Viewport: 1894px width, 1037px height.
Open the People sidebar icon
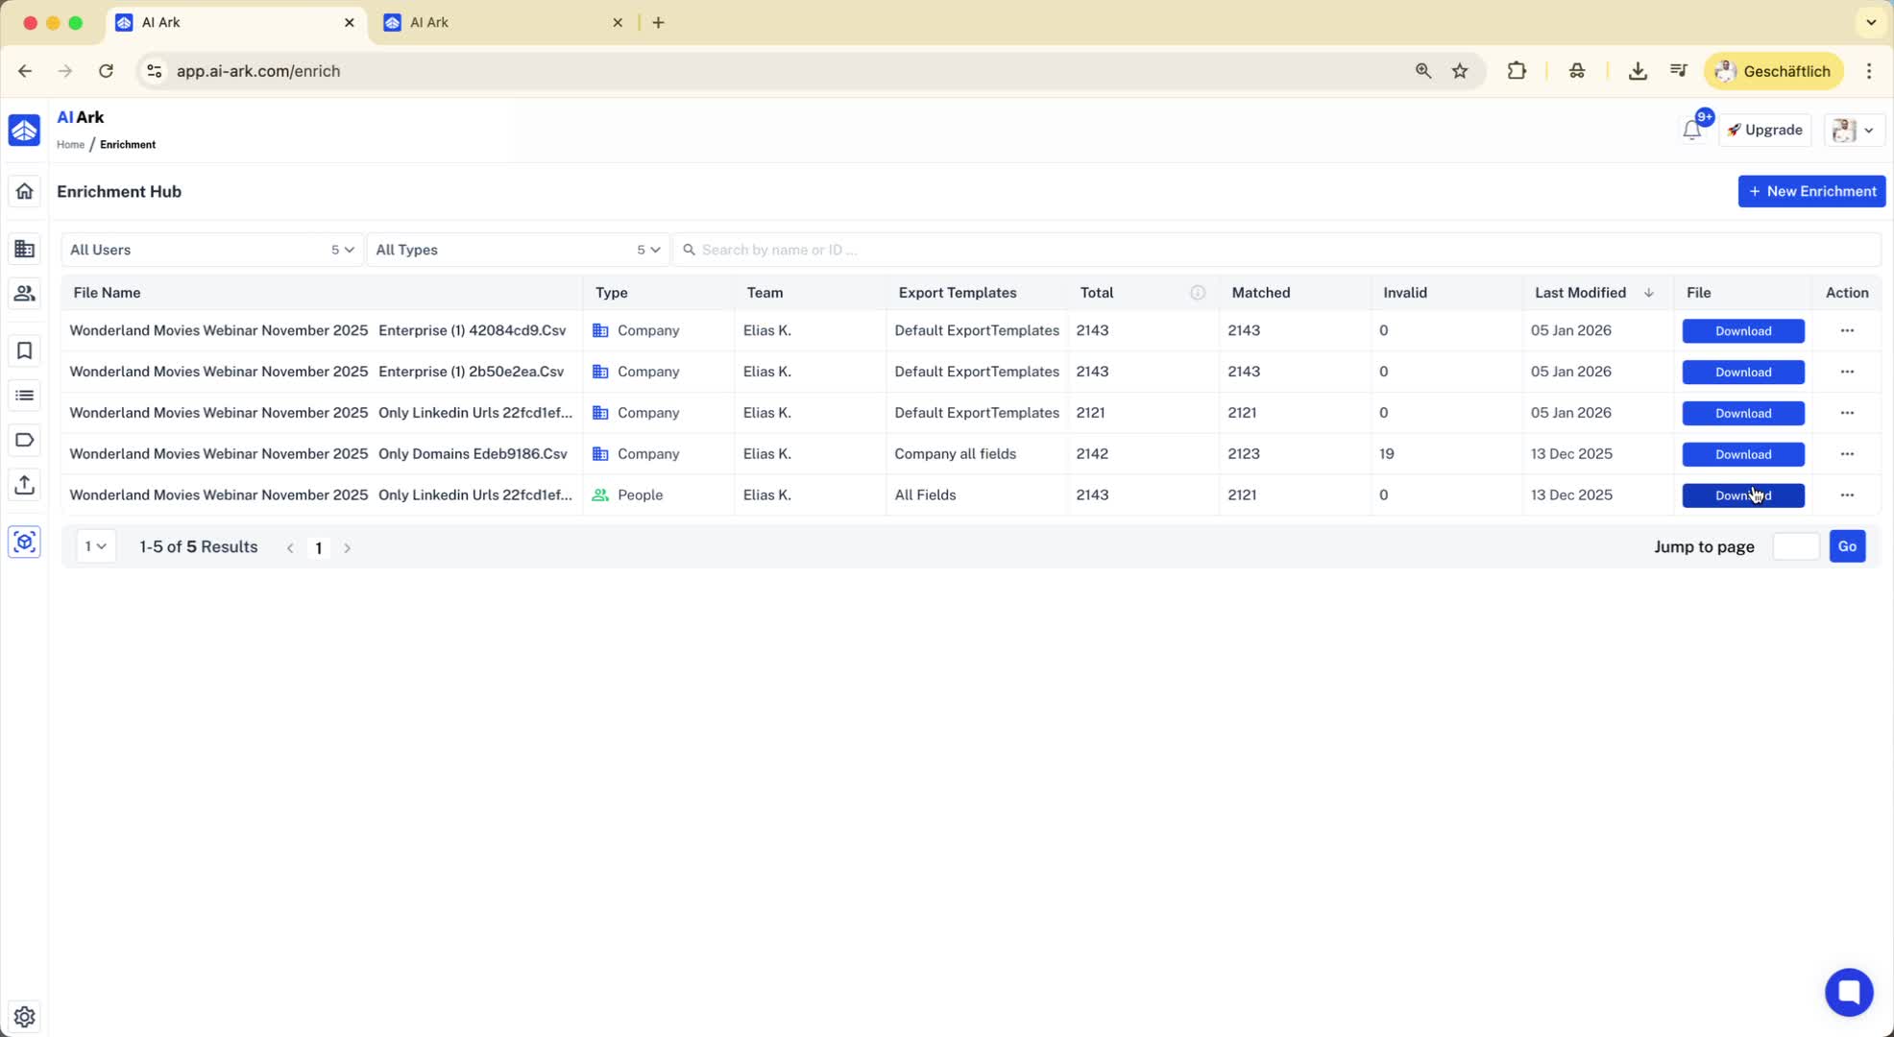pos(24,294)
